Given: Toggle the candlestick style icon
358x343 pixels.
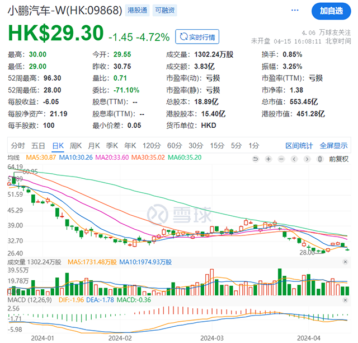Looking at the screenshot, I should coord(320,159).
